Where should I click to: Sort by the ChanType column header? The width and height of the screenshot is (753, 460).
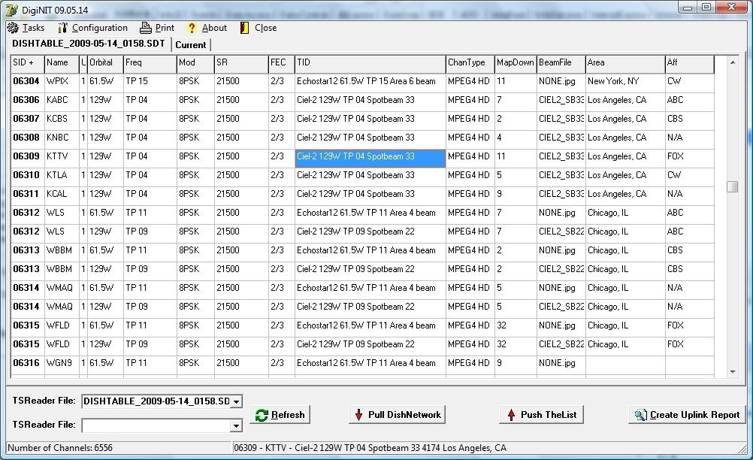pos(470,64)
